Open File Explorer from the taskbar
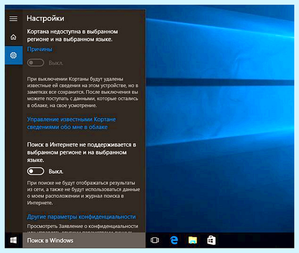 [192, 240]
